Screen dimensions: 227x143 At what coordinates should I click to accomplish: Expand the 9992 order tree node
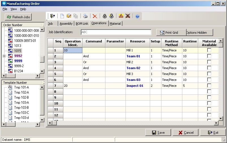(x=4, y=56)
